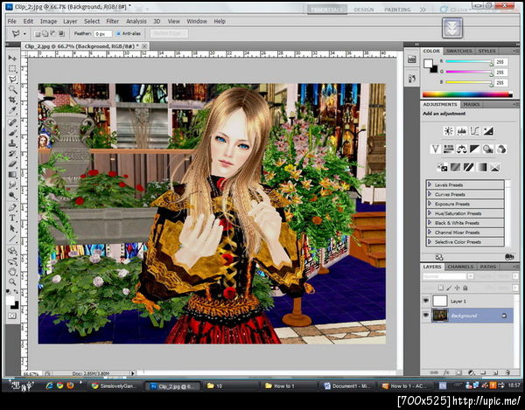Open Document1 Word window from taskbar

[x=347, y=386]
